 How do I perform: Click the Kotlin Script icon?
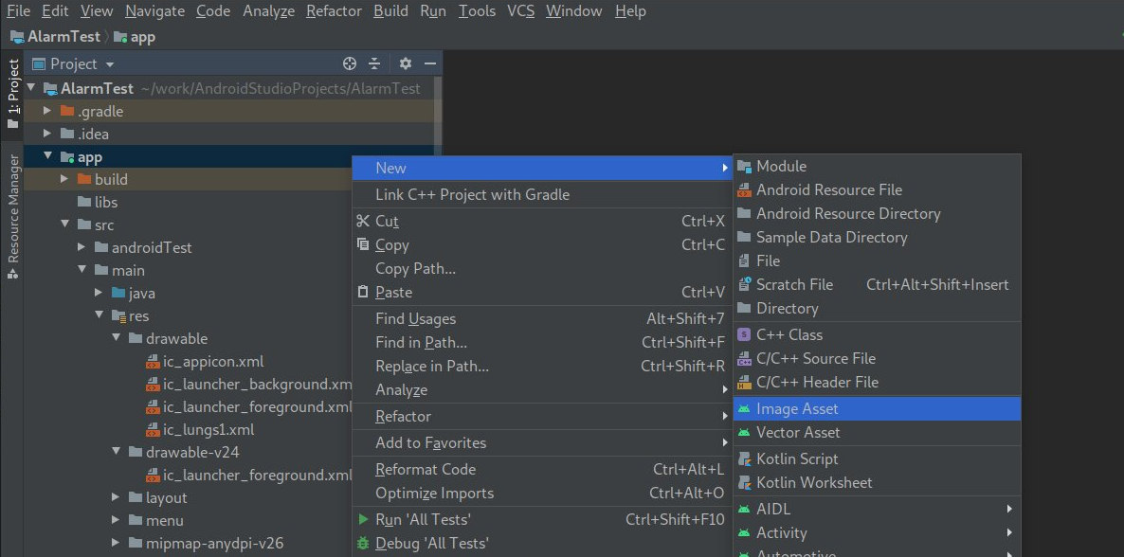[x=744, y=458]
